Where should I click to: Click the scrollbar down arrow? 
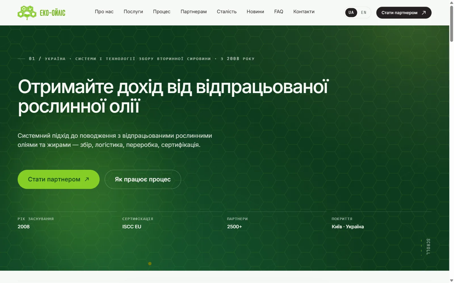(451, 280)
